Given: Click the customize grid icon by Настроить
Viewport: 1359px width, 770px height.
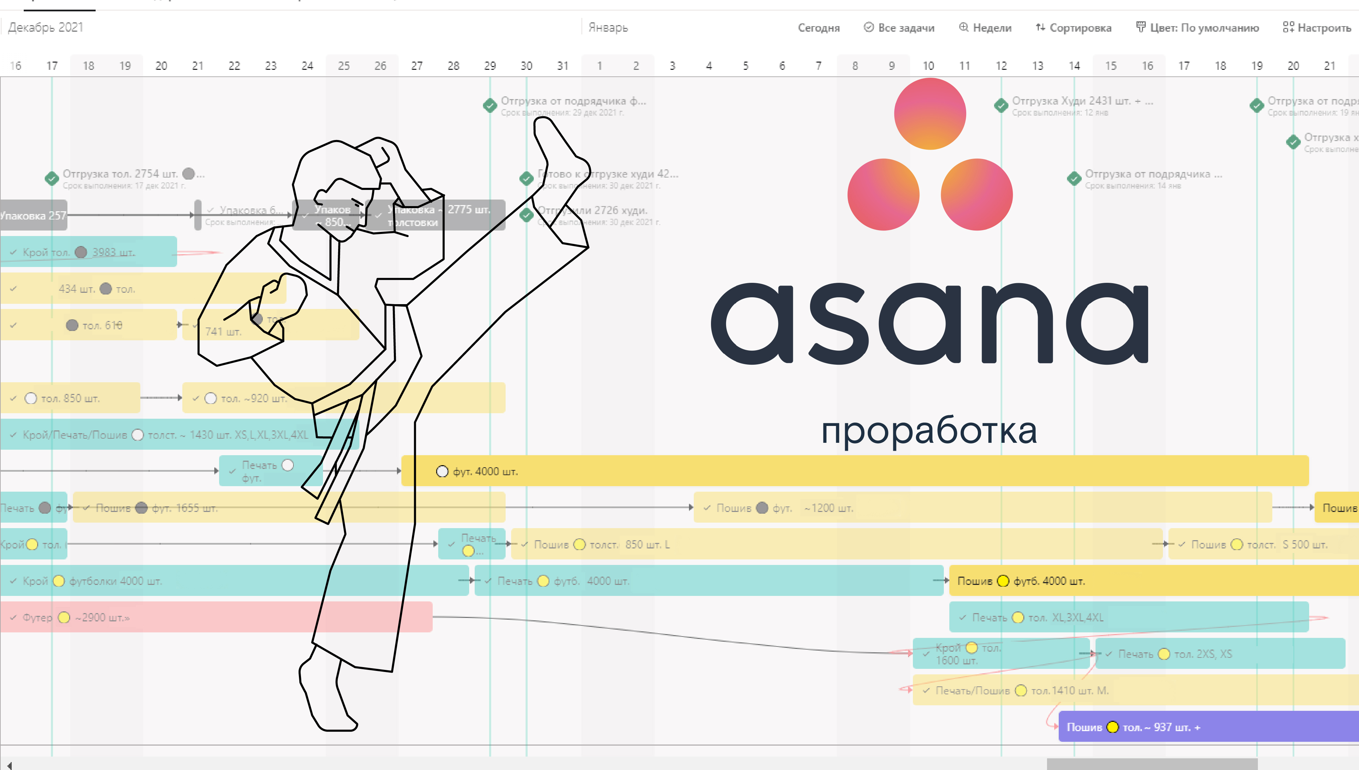Looking at the screenshot, I should click(1288, 27).
